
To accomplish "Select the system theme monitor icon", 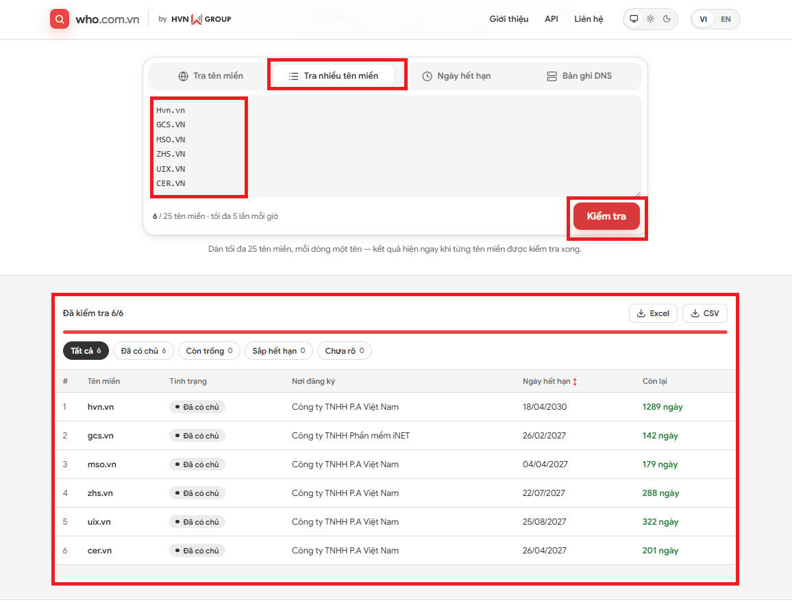I will [x=634, y=19].
